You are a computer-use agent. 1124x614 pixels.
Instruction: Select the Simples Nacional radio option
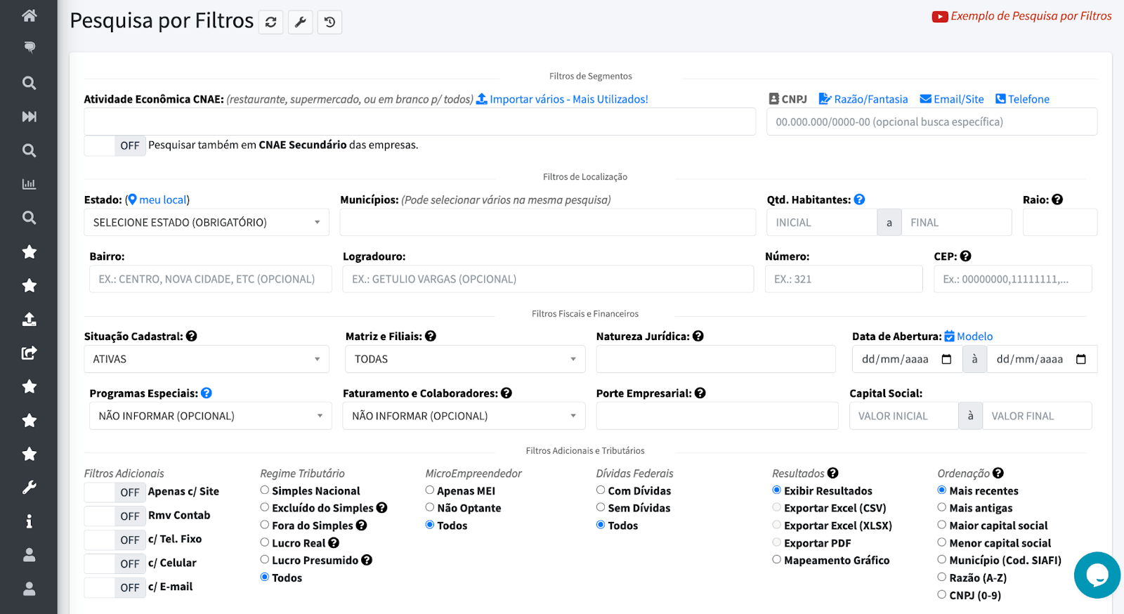pos(265,490)
